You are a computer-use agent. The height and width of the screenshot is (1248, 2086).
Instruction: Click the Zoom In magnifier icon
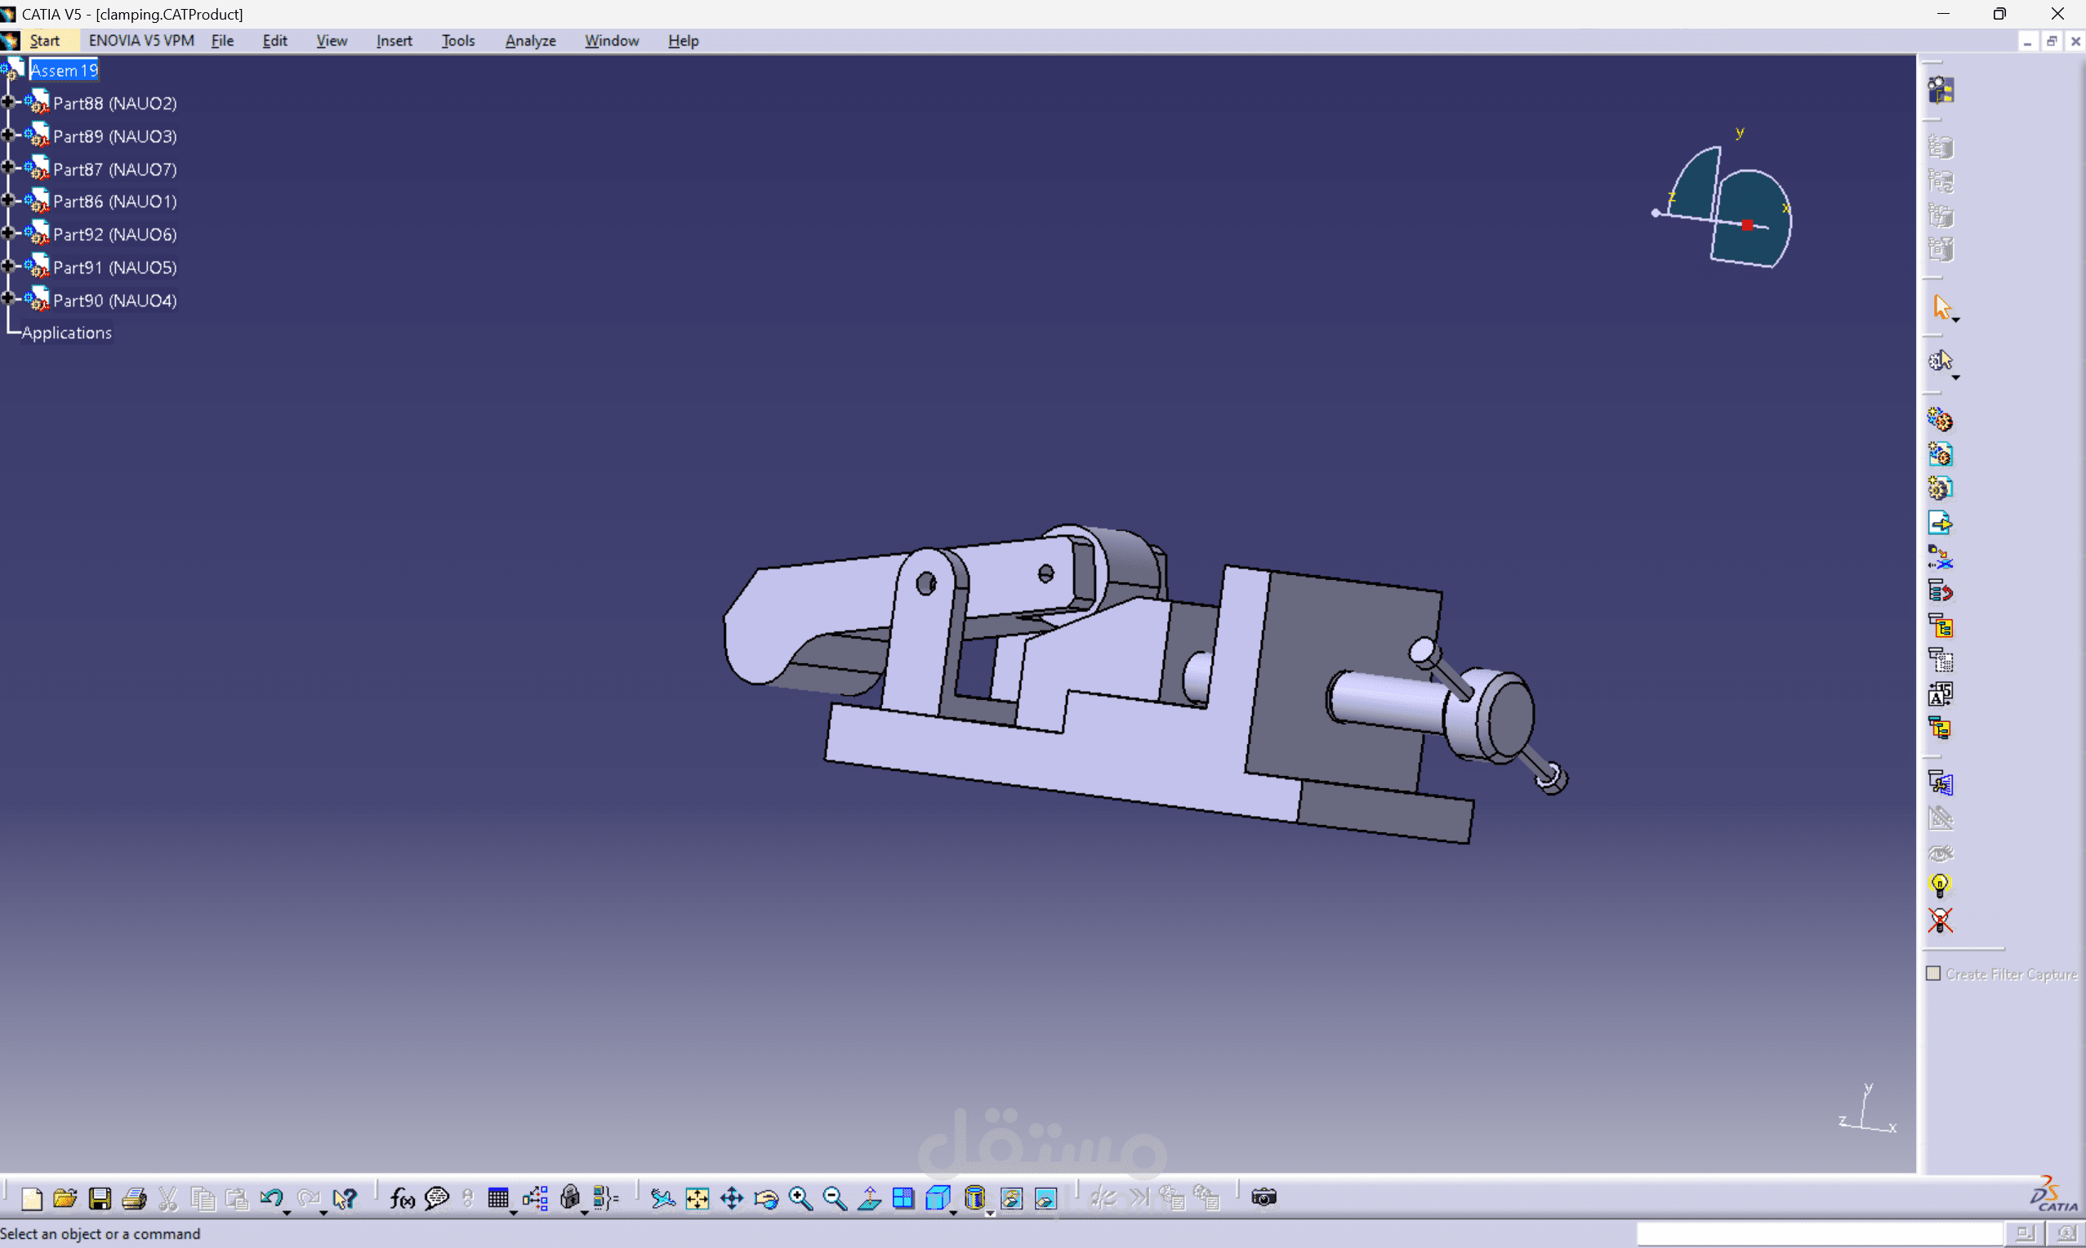[800, 1198]
